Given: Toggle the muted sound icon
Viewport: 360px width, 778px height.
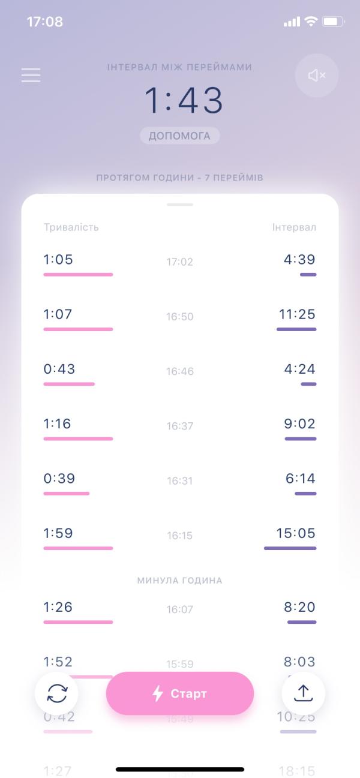Looking at the screenshot, I should pos(317,75).
